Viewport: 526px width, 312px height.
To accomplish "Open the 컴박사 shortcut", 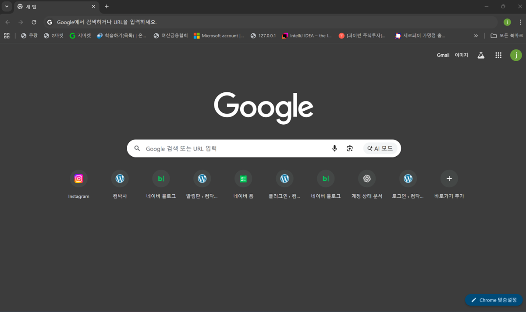I will coord(120,185).
